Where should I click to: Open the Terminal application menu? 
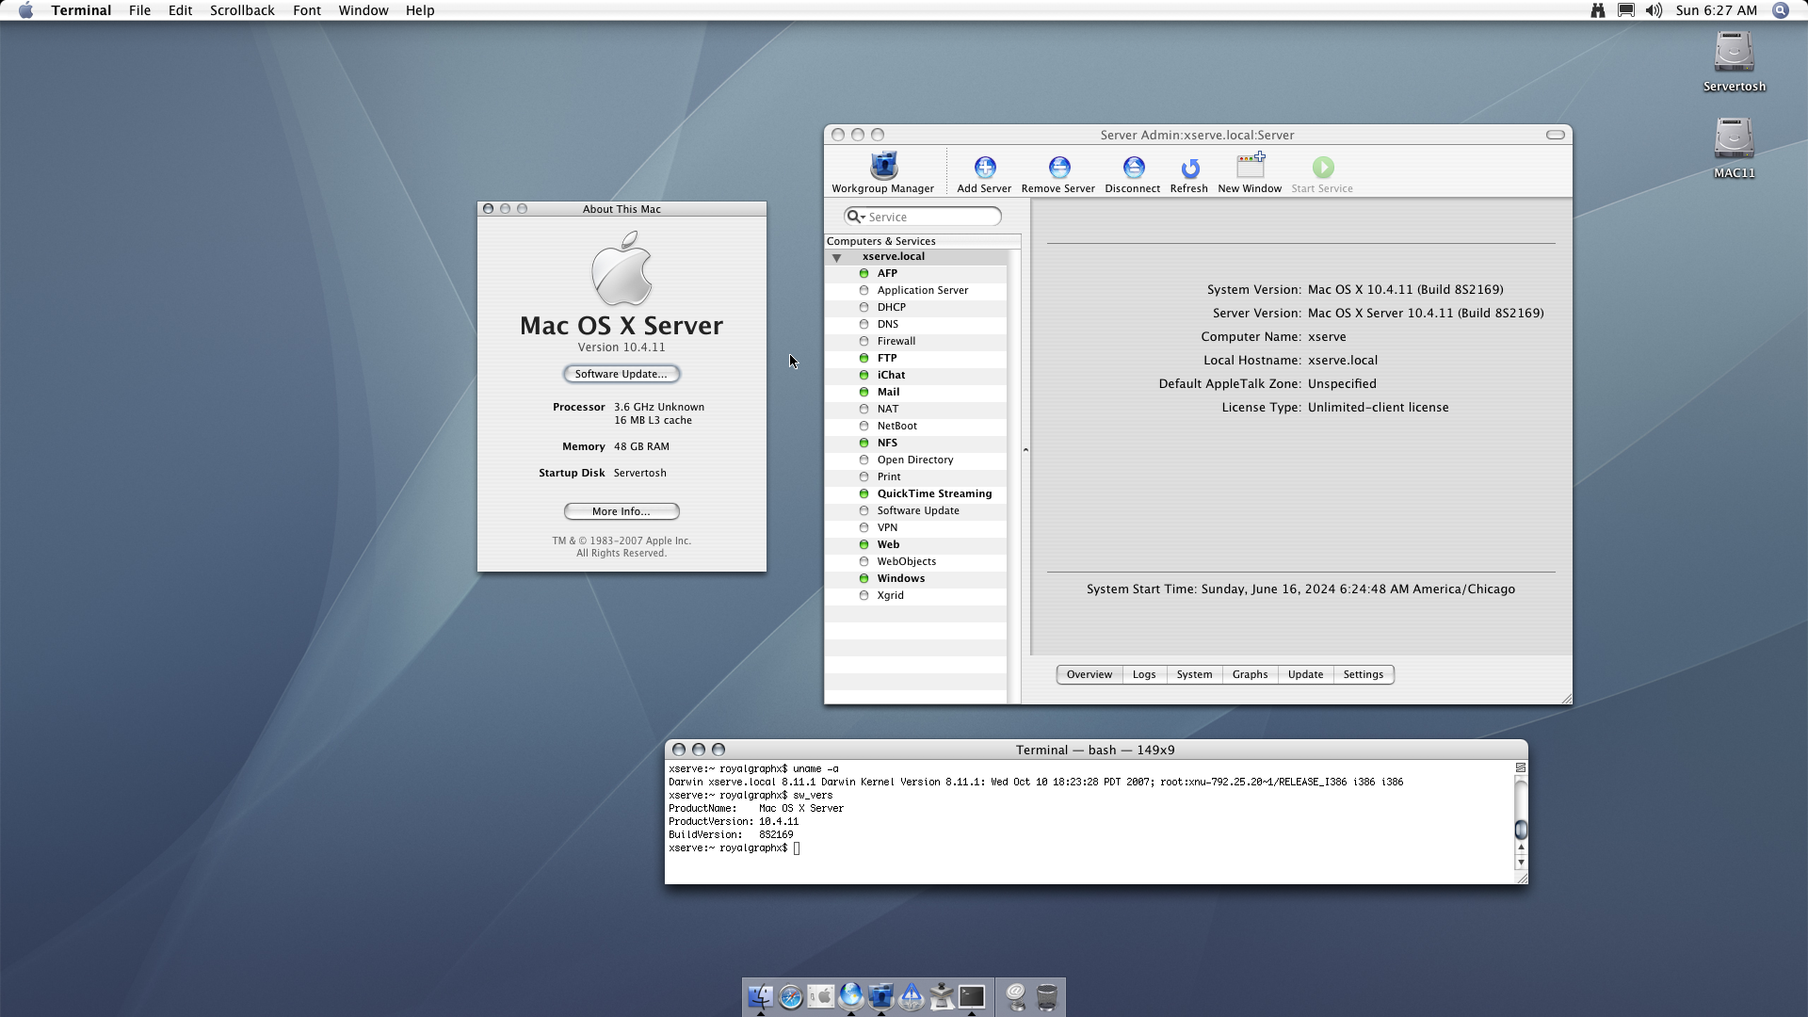[x=81, y=10]
